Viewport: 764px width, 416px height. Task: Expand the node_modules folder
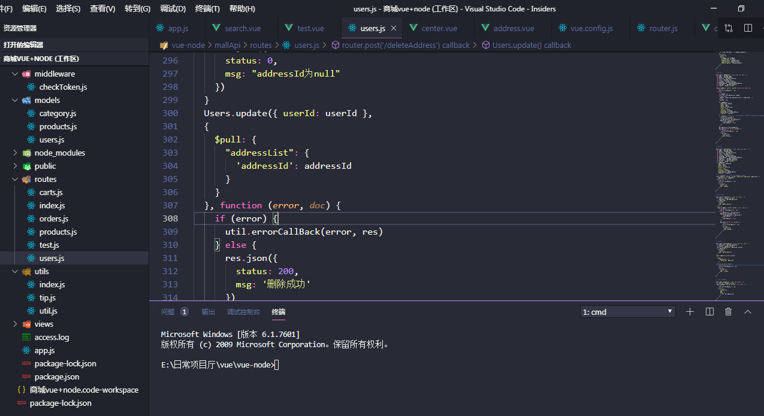15,153
